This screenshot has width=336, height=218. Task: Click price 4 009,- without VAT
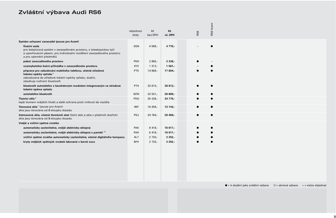(153, 46)
